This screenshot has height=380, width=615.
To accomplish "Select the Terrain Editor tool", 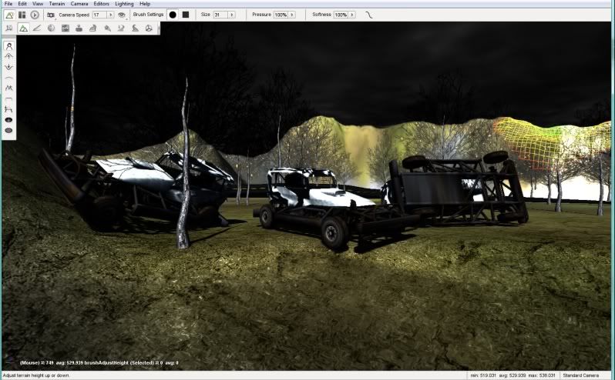I will (23, 28).
